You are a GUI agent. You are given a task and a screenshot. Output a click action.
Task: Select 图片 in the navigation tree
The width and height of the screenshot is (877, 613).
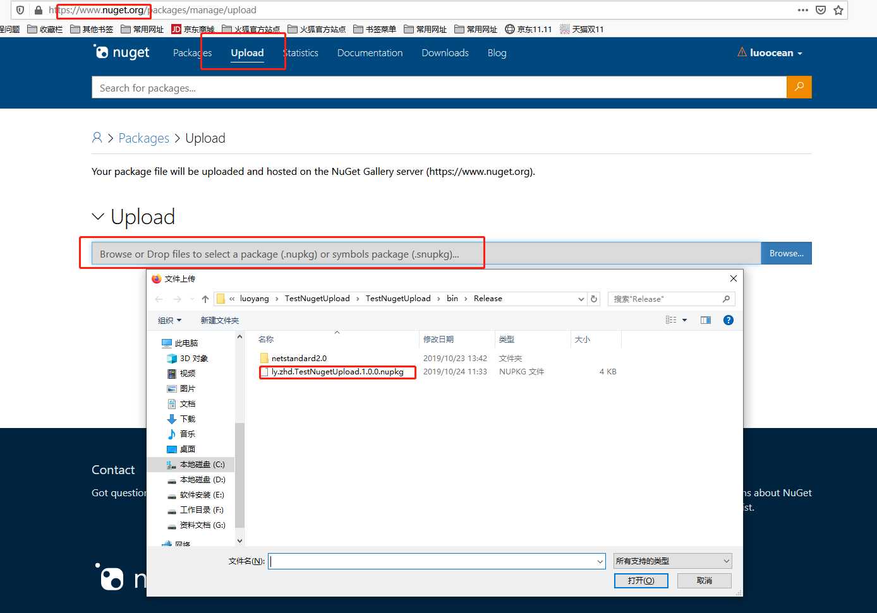click(x=181, y=388)
